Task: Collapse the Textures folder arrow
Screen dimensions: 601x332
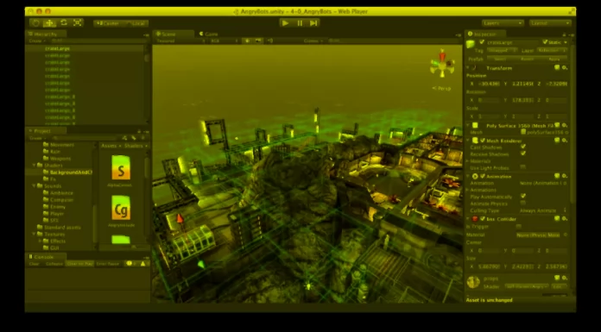Action: (34, 235)
